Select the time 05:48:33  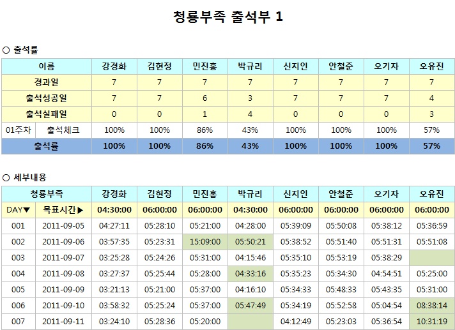[341, 289]
